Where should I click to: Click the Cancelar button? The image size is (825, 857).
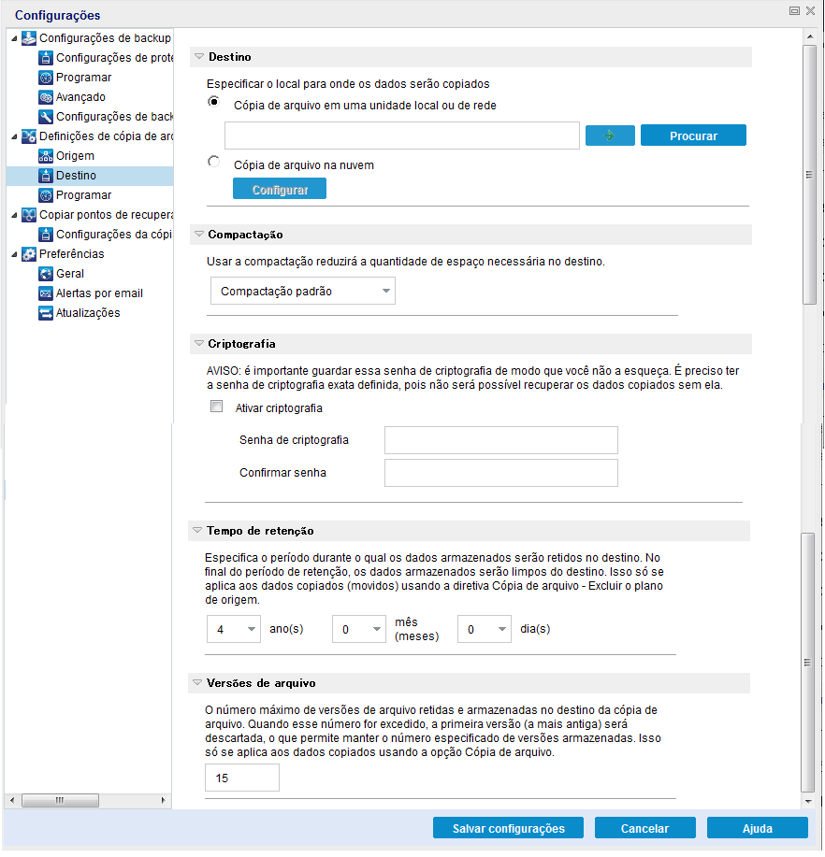[x=645, y=829]
